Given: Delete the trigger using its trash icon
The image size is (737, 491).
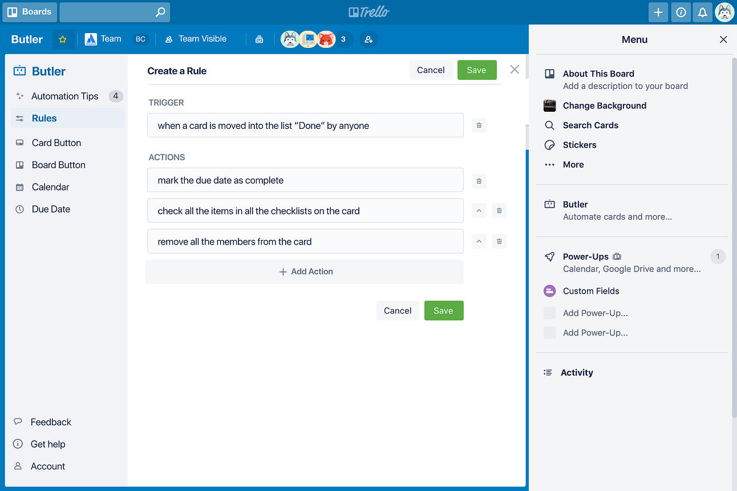Looking at the screenshot, I should (x=479, y=125).
